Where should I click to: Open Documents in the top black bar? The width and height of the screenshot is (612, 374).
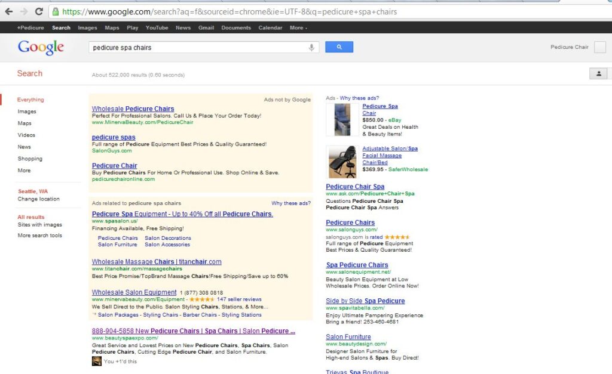[x=236, y=27]
